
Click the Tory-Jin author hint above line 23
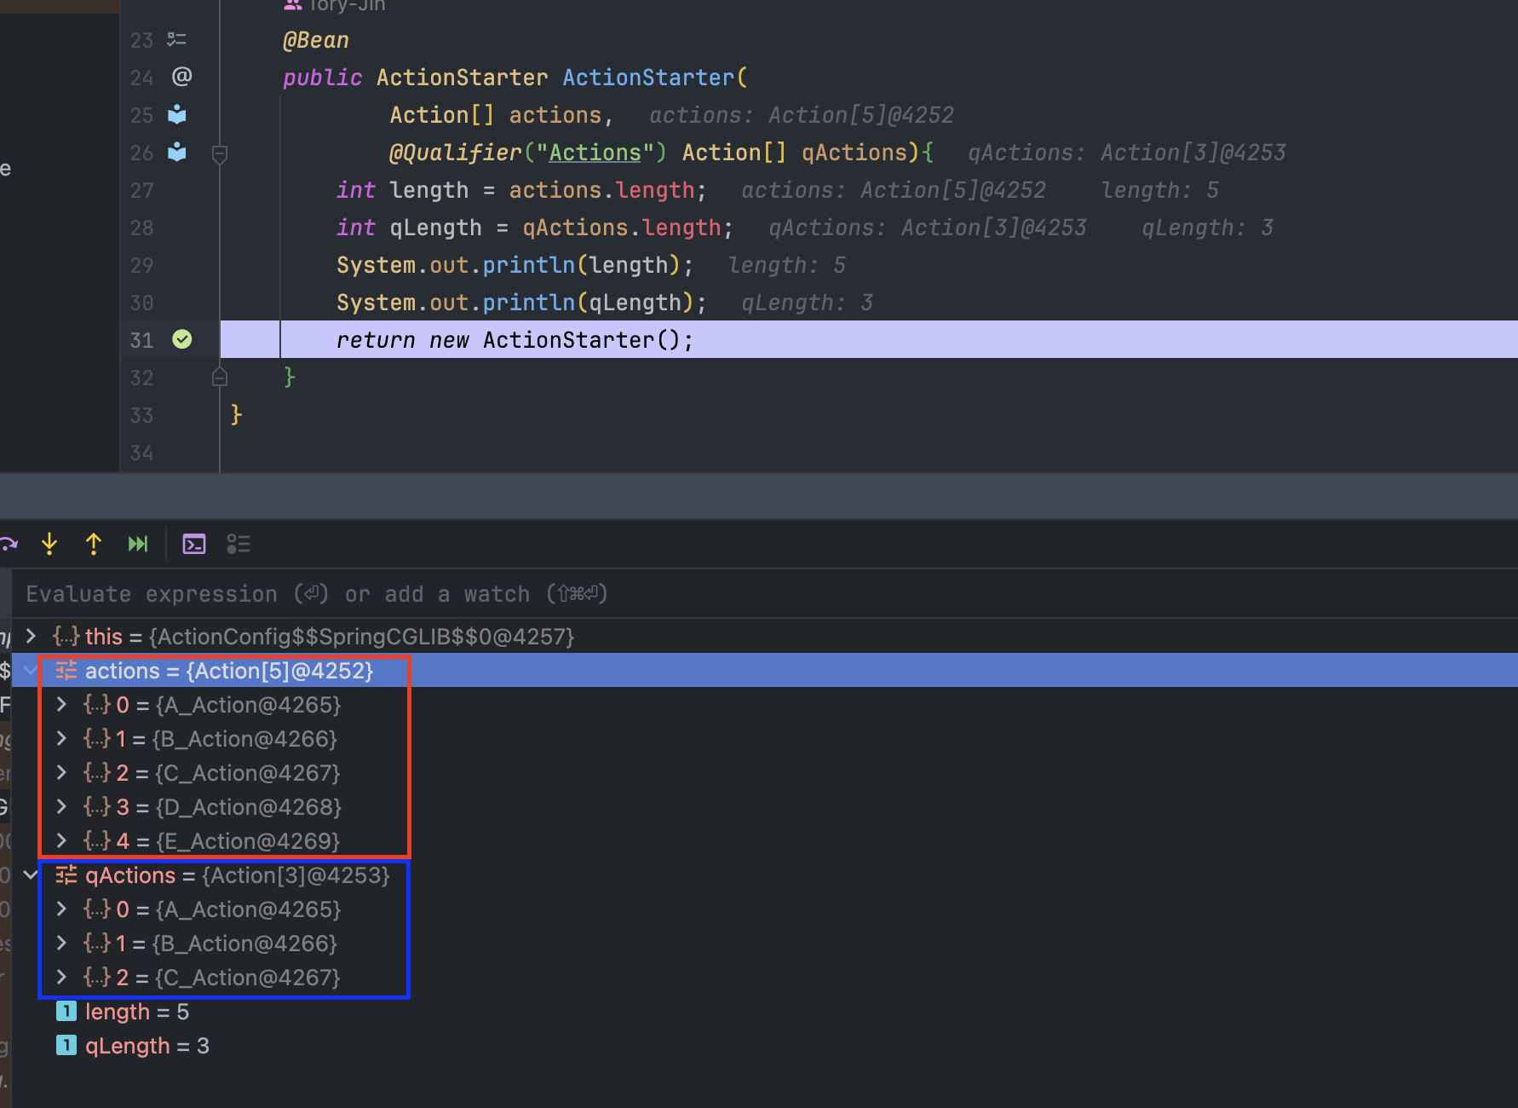(x=335, y=5)
